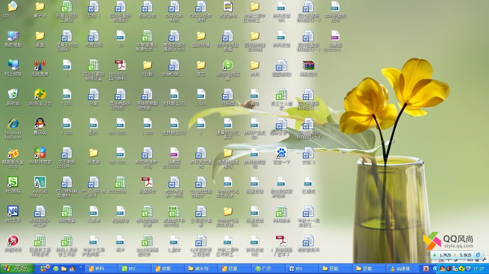Viewport: 489px width, 274px height.
Task: Click the 开始 Start button
Action: pyautogui.click(x=17, y=269)
